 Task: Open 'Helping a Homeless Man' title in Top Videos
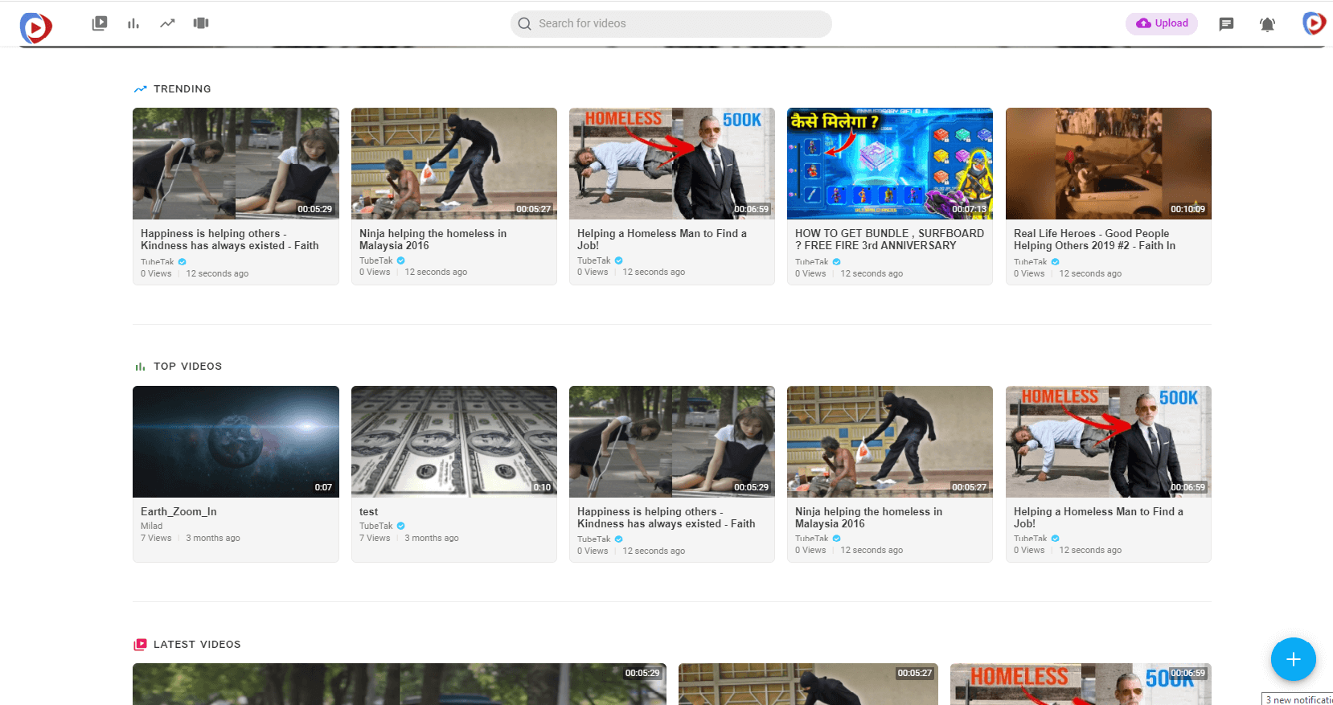(1098, 517)
